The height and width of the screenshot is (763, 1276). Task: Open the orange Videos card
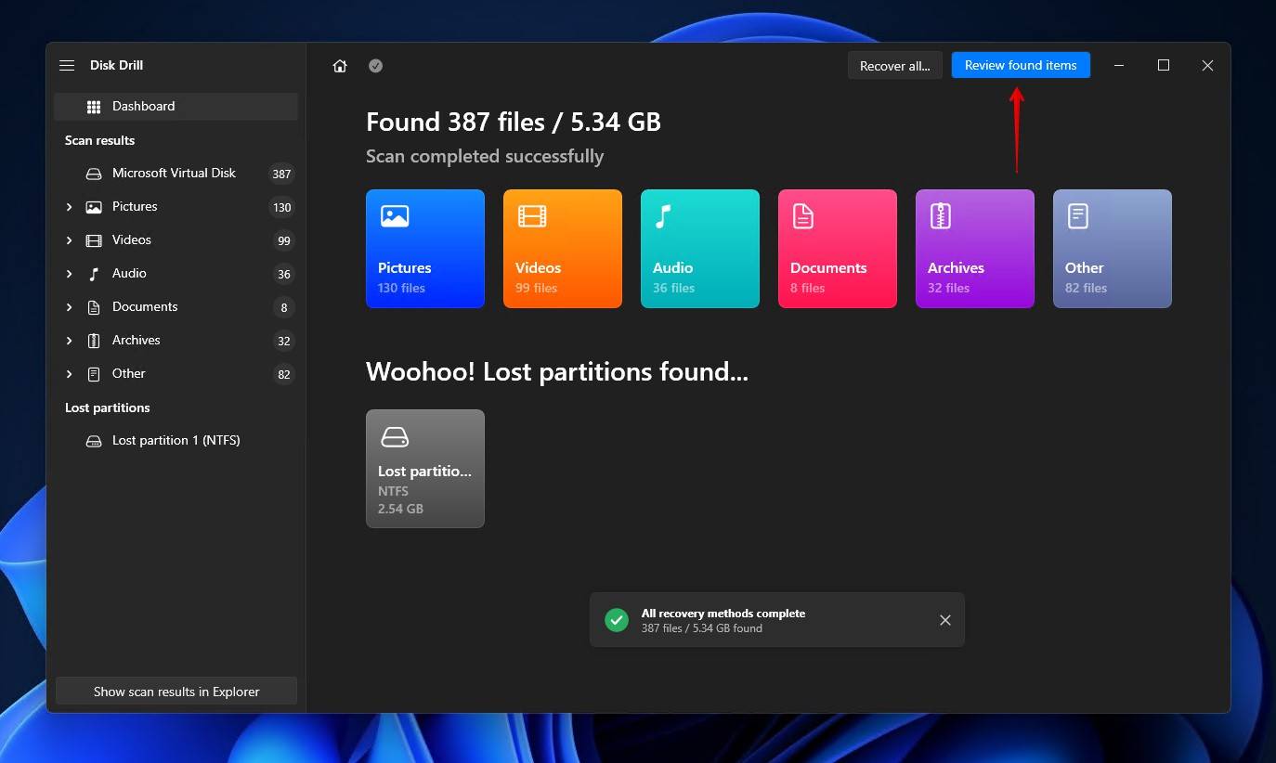(563, 249)
